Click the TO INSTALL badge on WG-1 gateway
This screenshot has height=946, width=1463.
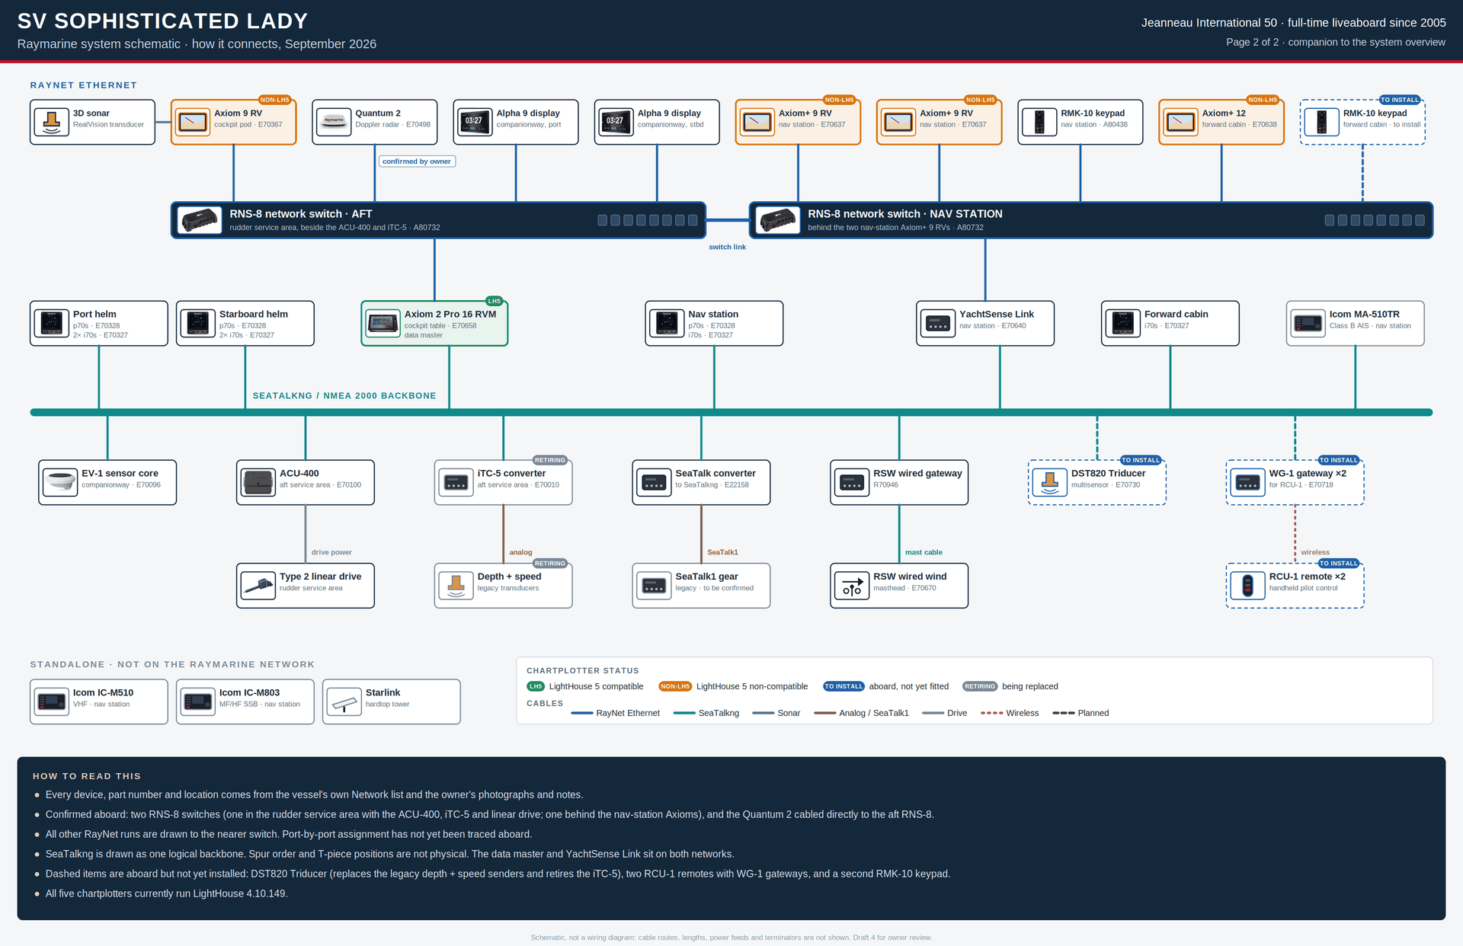(1339, 460)
